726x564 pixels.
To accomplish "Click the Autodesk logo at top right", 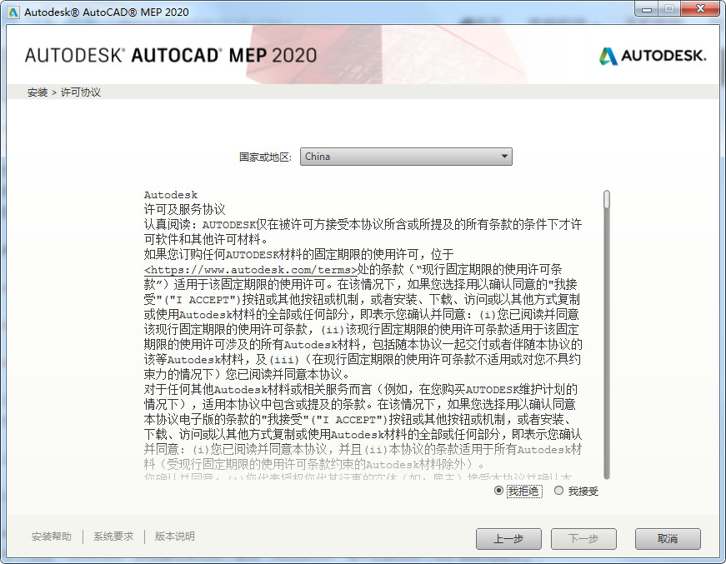I will (653, 56).
